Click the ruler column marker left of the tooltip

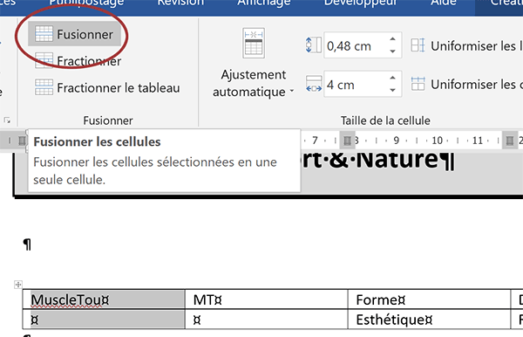(x=22, y=141)
